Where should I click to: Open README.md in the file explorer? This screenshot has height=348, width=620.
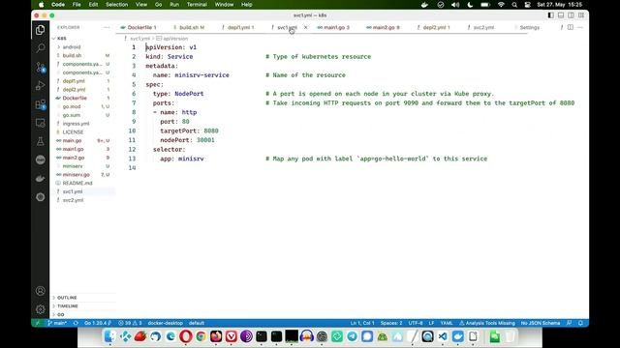pyautogui.click(x=77, y=183)
